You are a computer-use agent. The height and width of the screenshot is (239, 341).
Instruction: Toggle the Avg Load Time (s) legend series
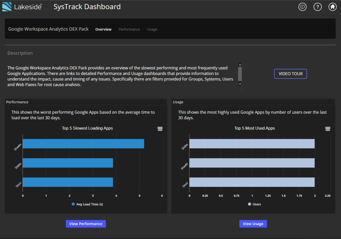click(87, 204)
